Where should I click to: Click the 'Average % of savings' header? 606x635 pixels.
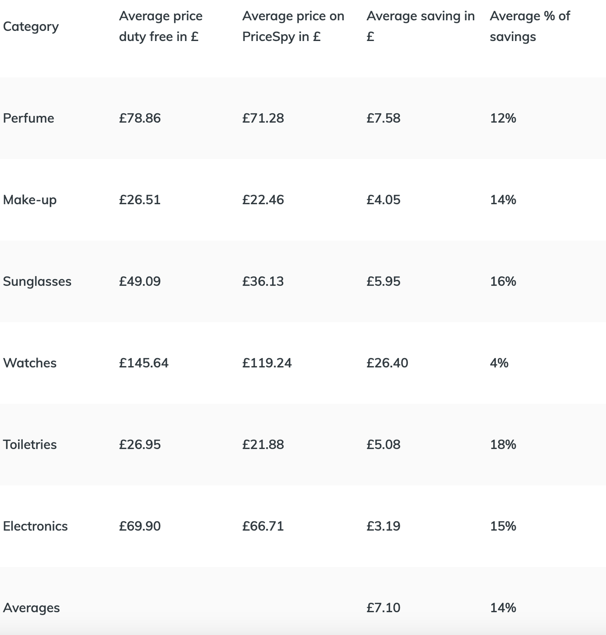529,26
